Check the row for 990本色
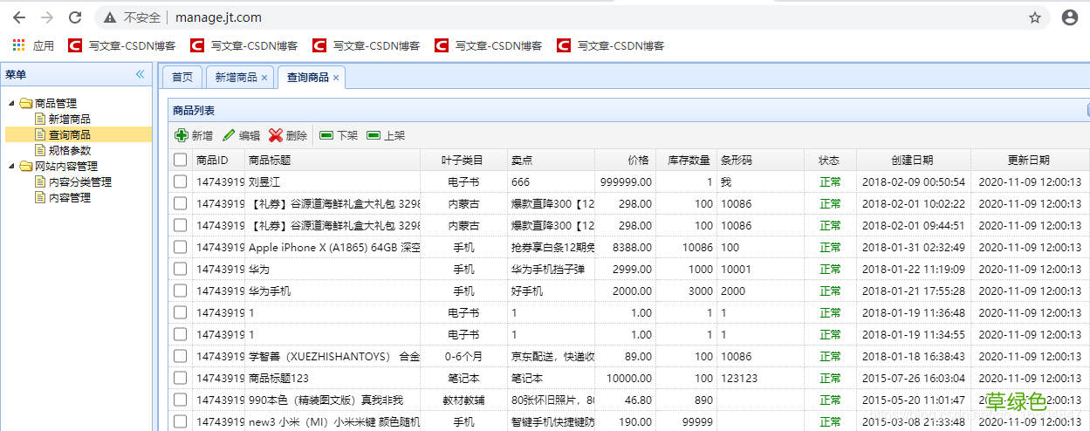 pos(180,400)
